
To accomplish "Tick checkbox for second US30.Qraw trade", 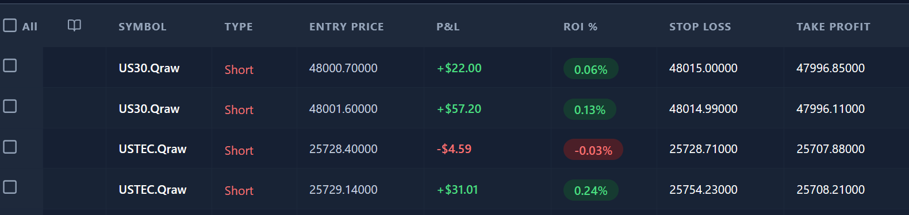I will 10,106.
